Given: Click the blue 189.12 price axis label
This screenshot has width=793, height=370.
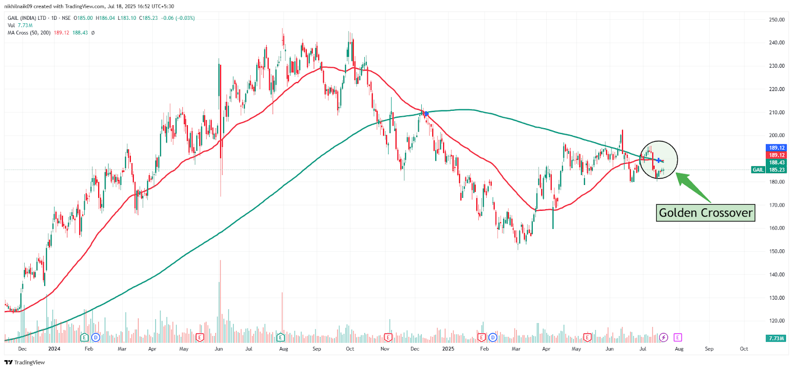Looking at the screenshot, I should point(777,148).
